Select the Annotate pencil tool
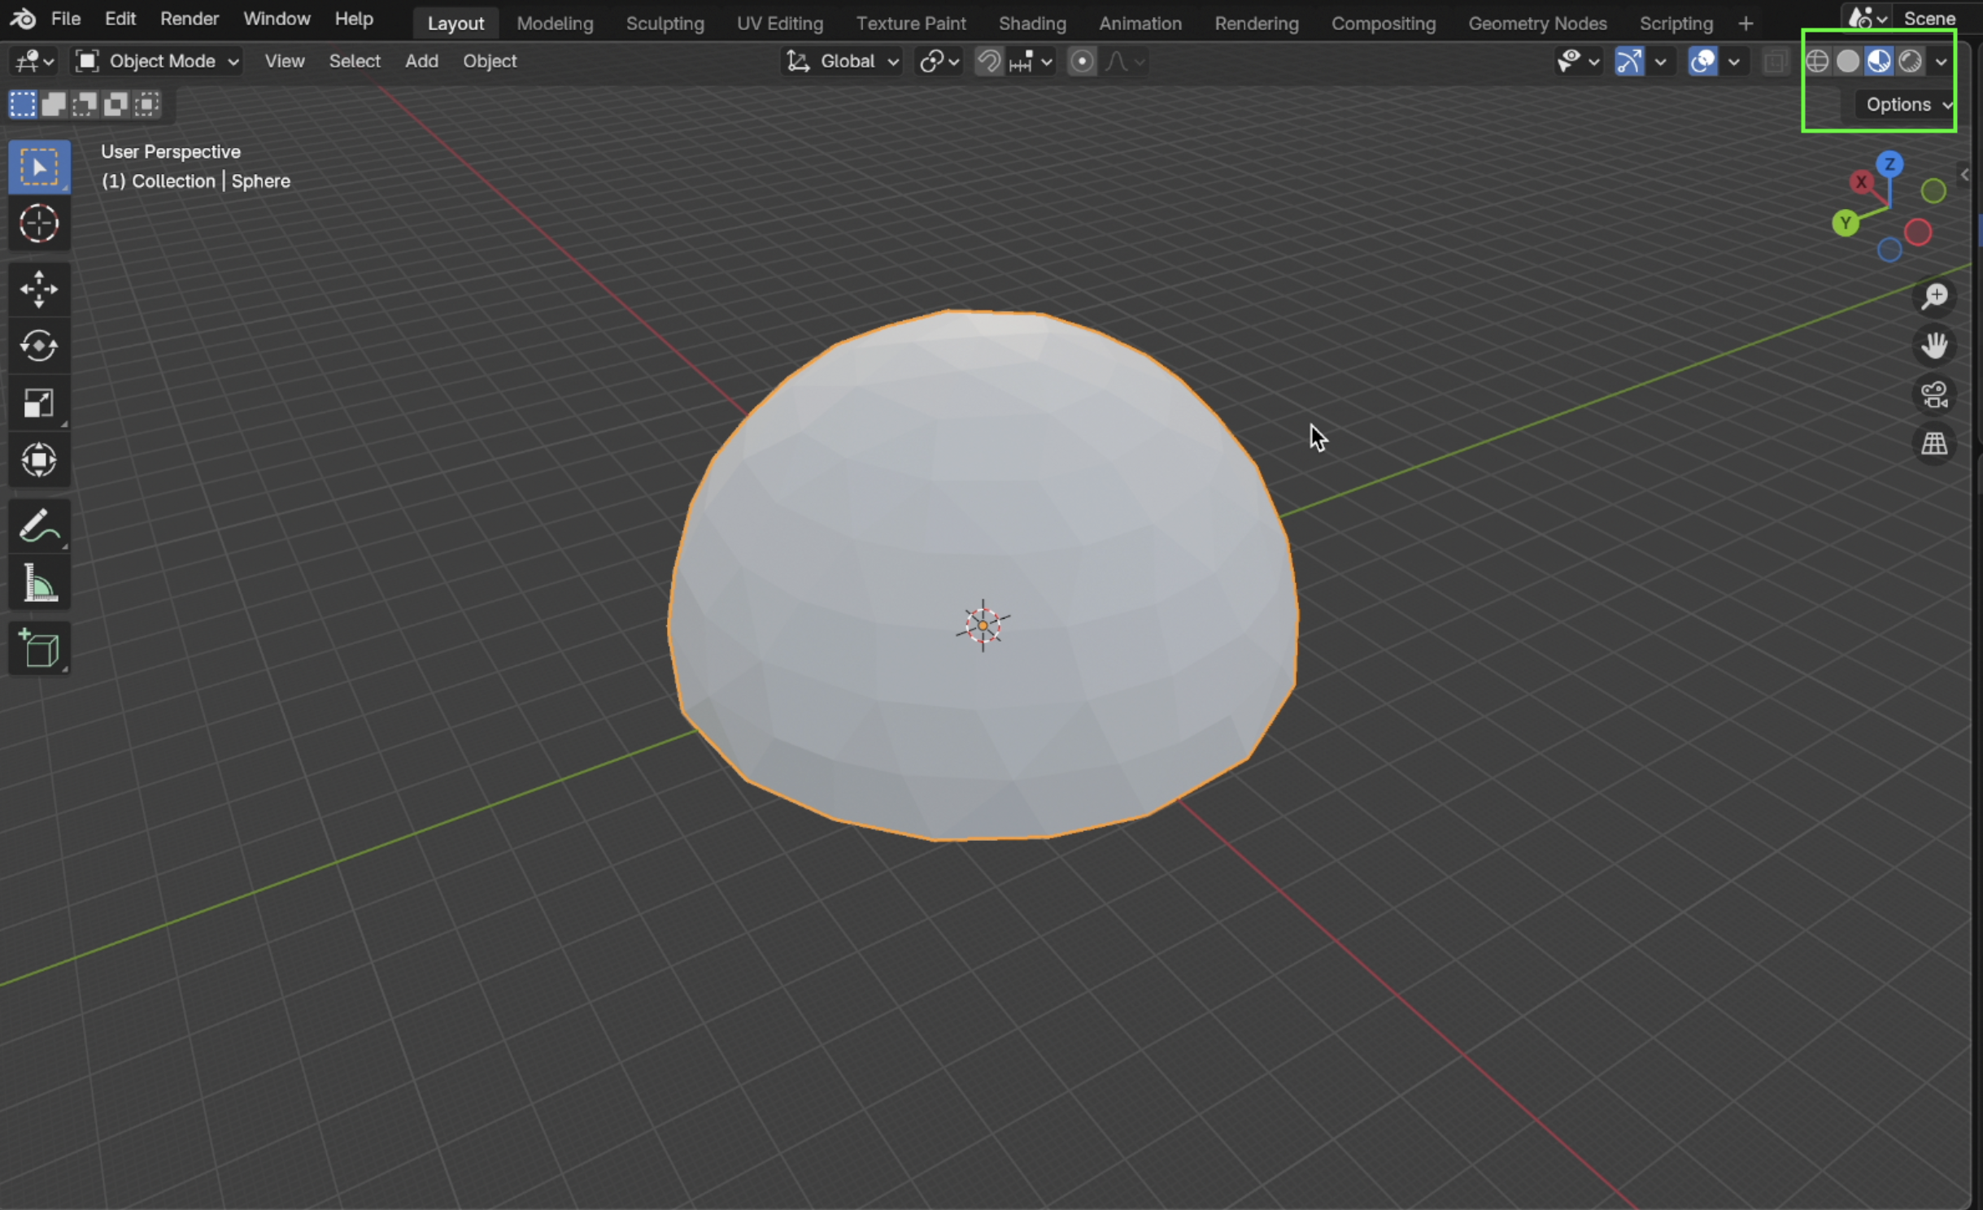 (x=38, y=526)
